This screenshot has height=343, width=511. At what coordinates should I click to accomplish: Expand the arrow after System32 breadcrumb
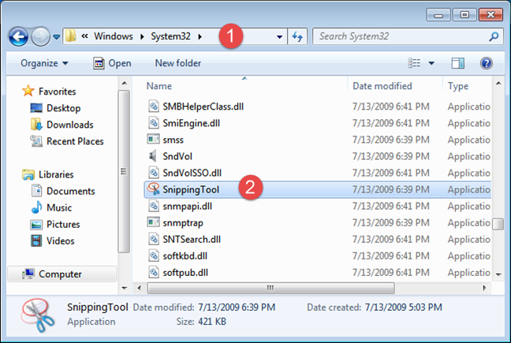200,36
